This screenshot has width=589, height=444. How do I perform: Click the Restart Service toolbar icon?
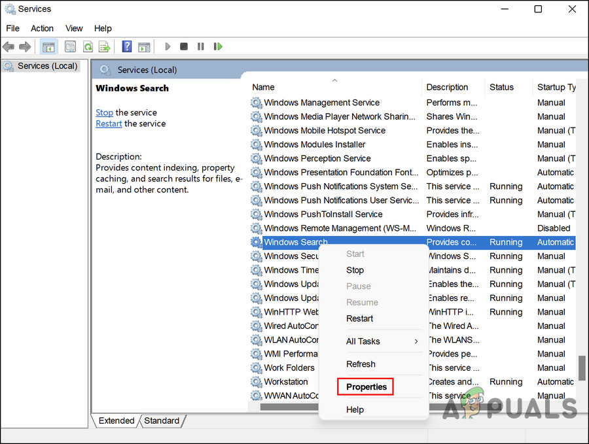(218, 46)
